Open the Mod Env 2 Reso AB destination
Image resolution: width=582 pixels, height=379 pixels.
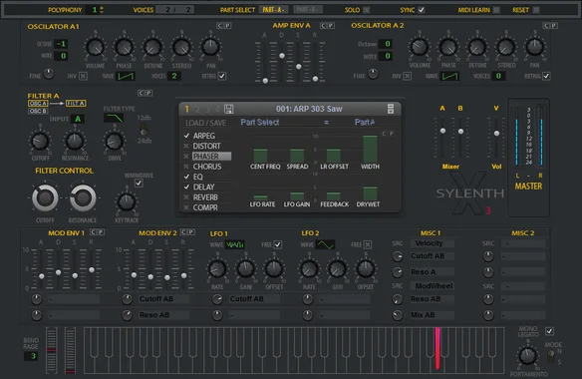pos(163,315)
